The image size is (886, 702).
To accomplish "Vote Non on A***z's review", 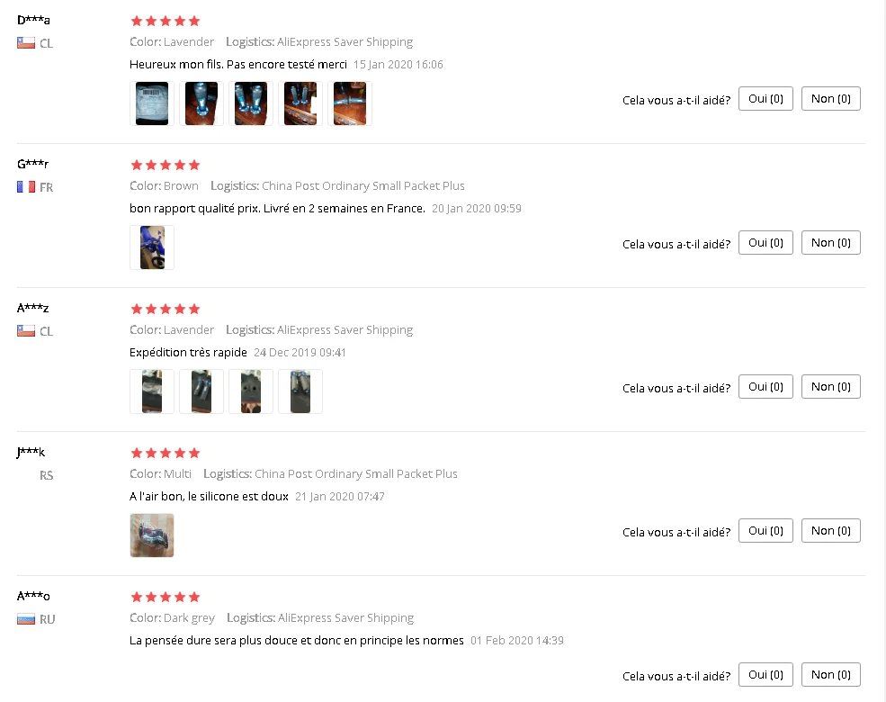I will point(830,387).
